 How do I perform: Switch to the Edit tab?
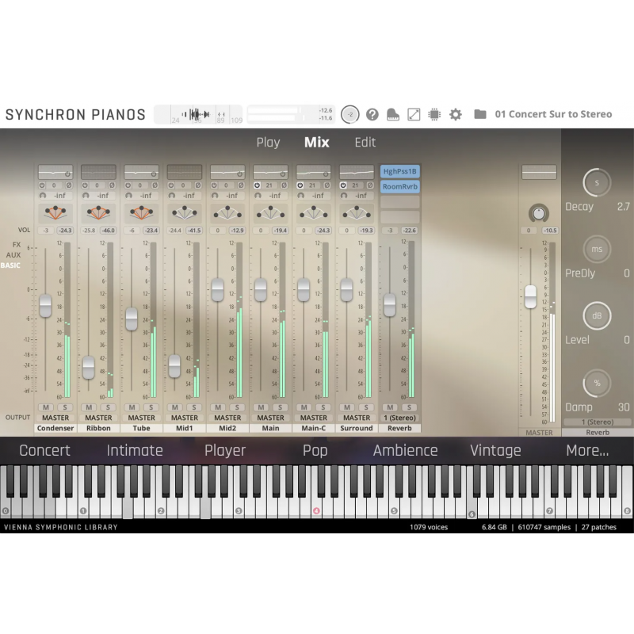(x=365, y=143)
